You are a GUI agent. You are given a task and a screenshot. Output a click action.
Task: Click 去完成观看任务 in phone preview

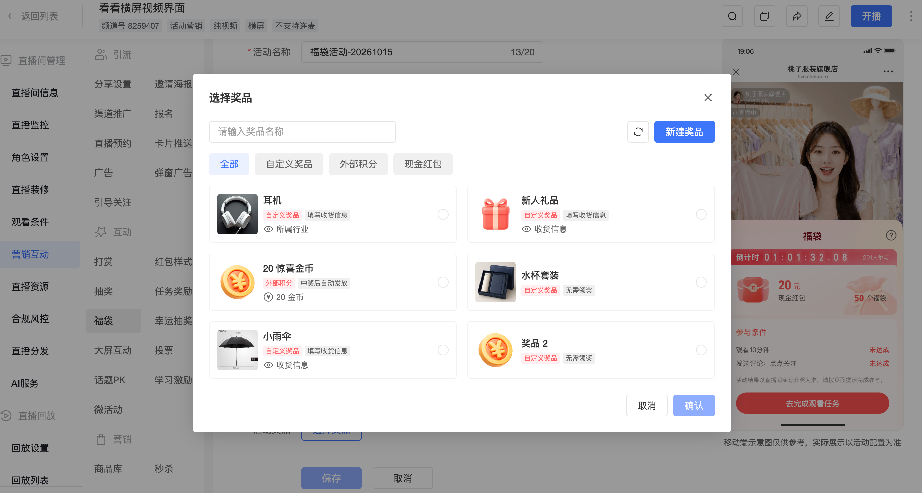click(x=812, y=403)
